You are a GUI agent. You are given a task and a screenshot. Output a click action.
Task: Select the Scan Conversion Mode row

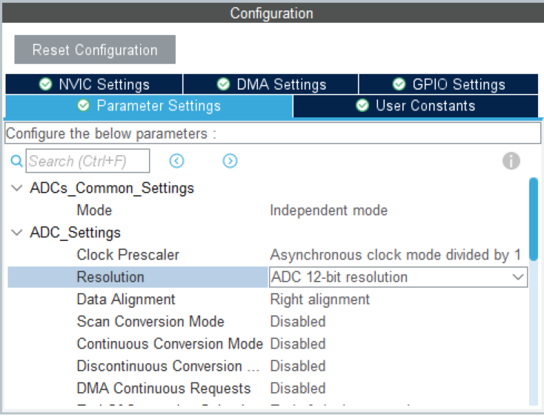click(x=150, y=322)
